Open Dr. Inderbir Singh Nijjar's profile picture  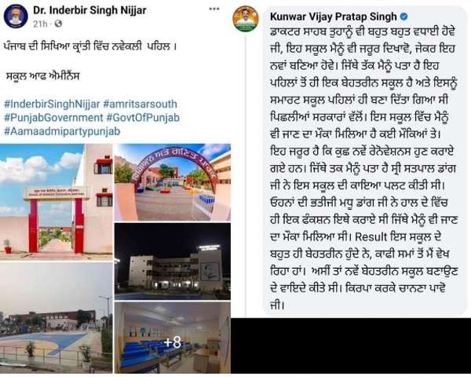(x=16, y=16)
